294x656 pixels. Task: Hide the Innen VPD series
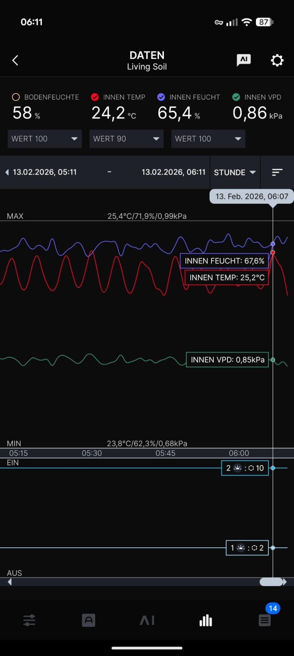point(236,97)
